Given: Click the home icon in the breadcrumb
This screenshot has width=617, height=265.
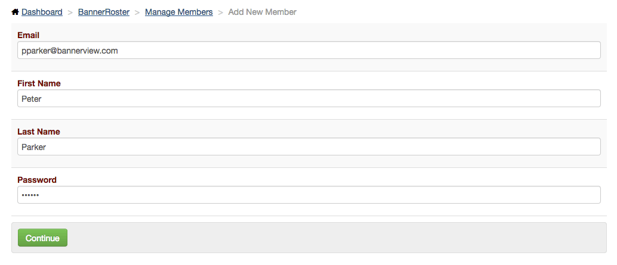Looking at the screenshot, I should pos(16,12).
